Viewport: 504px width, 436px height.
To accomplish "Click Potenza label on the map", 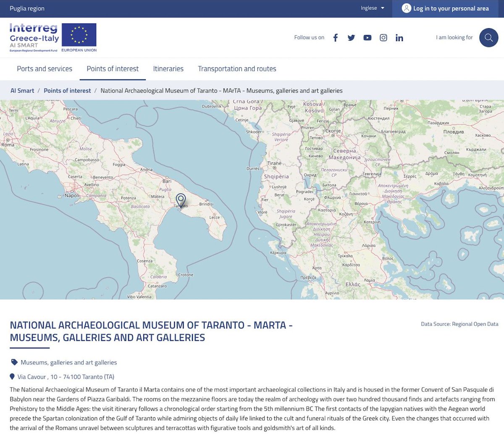I will click(128, 198).
